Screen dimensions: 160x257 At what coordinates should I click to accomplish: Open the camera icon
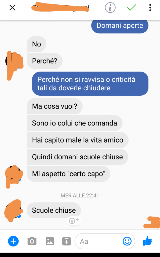click(x=32, y=241)
